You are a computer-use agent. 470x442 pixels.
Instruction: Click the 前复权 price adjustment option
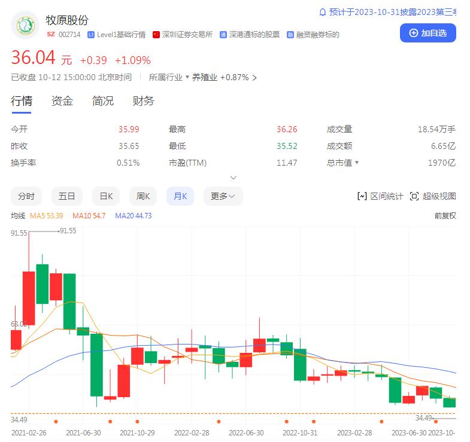click(445, 215)
